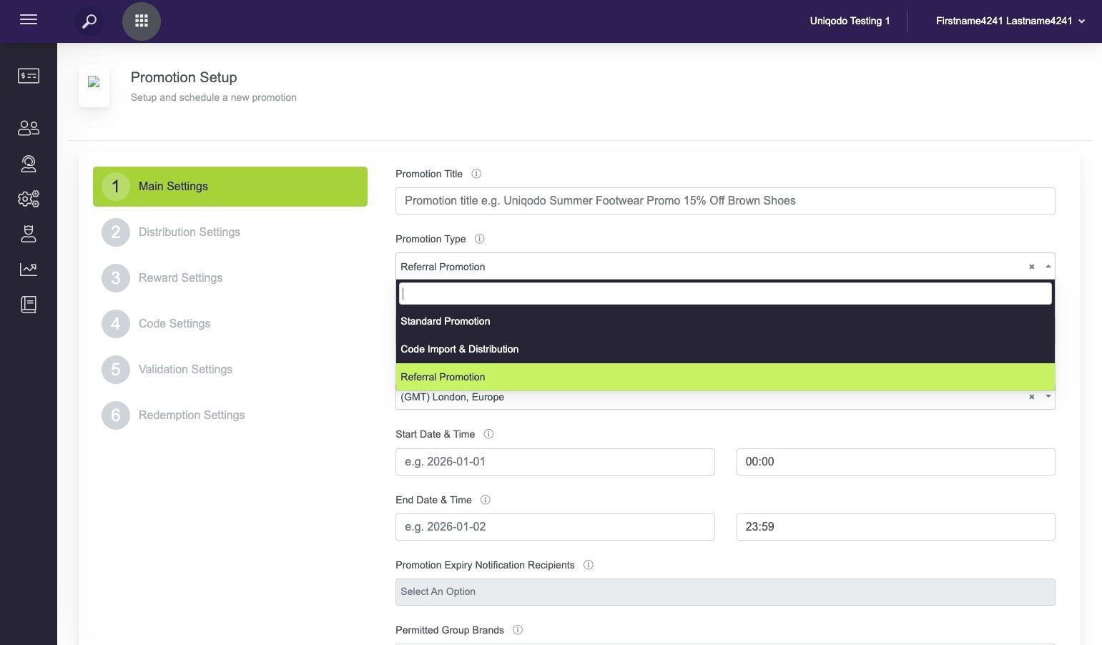Go to Reward Settings step

click(x=180, y=278)
